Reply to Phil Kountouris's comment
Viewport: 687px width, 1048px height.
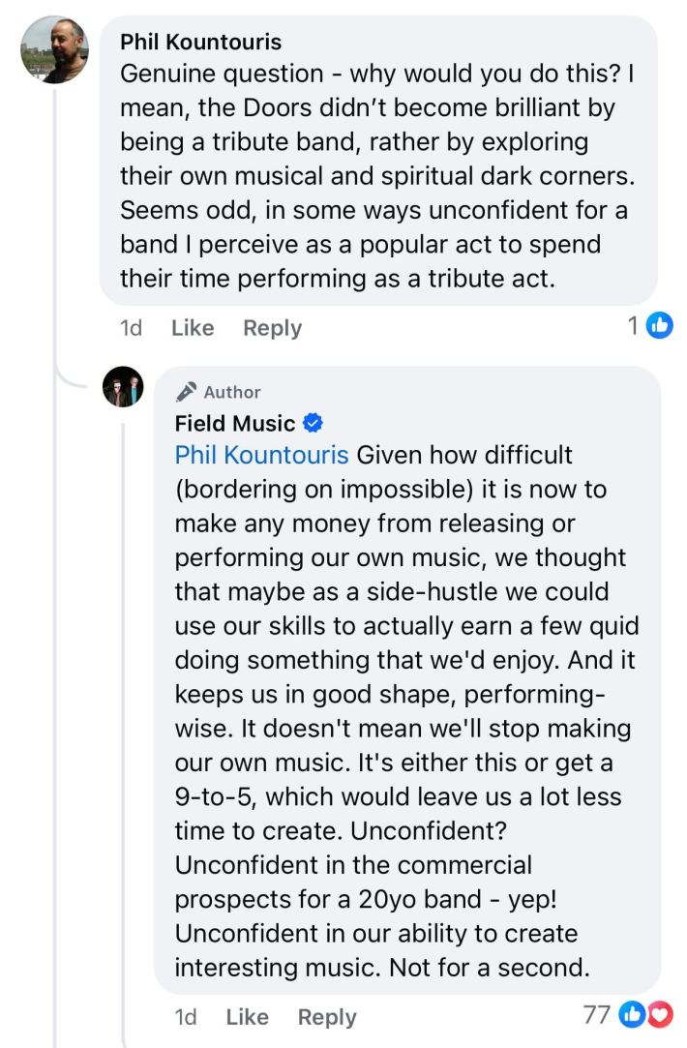click(x=272, y=328)
